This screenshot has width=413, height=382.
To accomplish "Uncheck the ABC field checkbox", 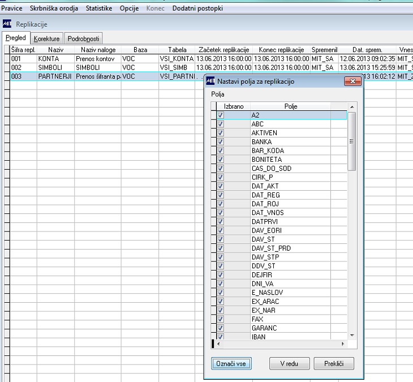I will coord(221,124).
